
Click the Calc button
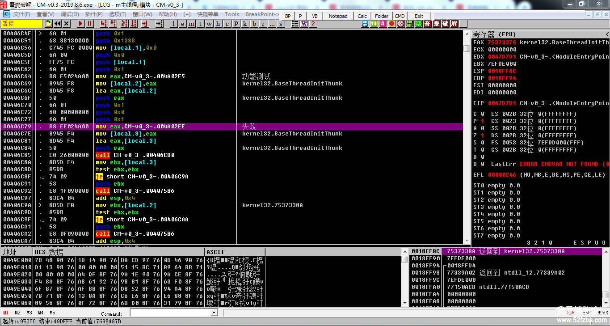pos(362,16)
